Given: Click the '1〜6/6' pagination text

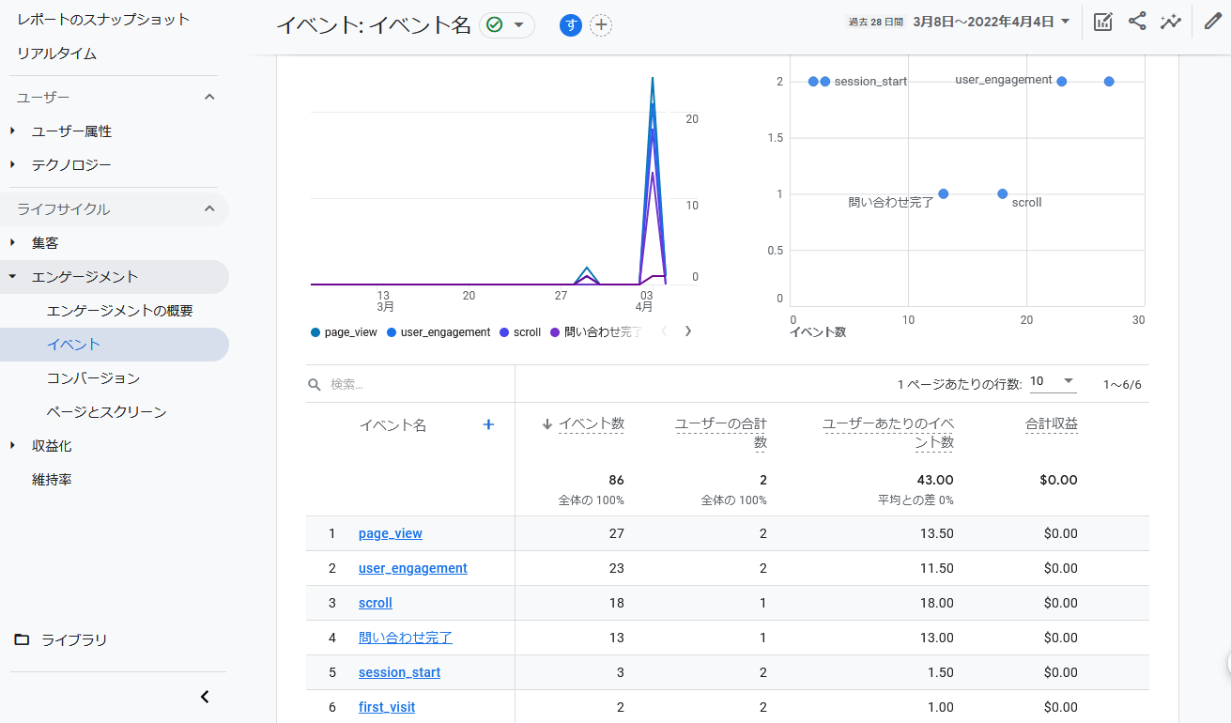Looking at the screenshot, I should point(1122,384).
